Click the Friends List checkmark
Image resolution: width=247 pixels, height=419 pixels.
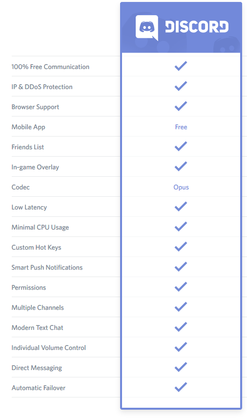[181, 146]
